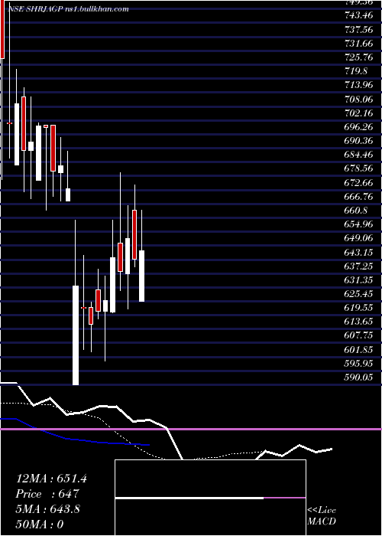
Task: Select the 713.96 price axis label
Action: [x=358, y=85]
